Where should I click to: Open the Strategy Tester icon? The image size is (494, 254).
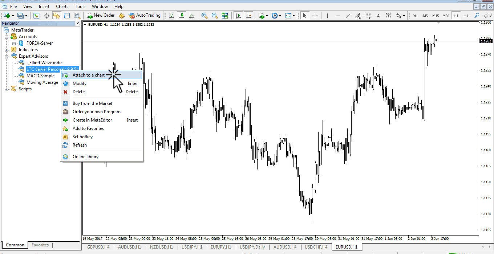tap(77, 16)
